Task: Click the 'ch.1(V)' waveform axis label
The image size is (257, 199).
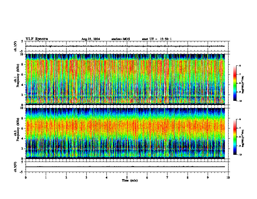Action: pyautogui.click(x=15, y=46)
